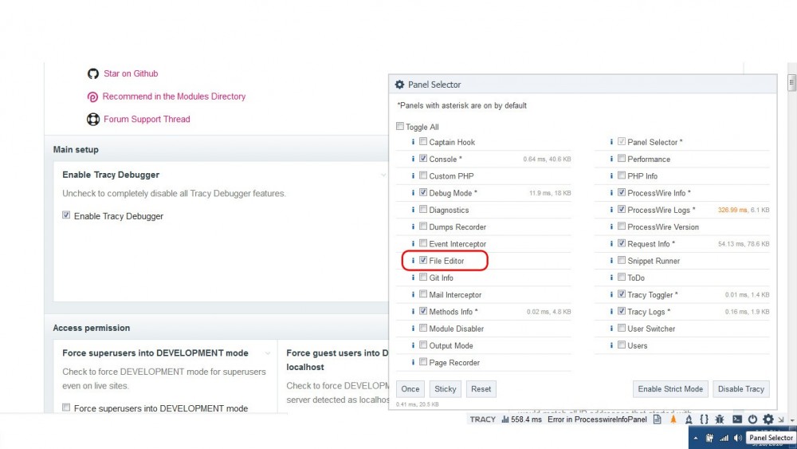The width and height of the screenshot is (797, 449).
Task: Click the bug icon in Tracy bar
Action: (720, 419)
